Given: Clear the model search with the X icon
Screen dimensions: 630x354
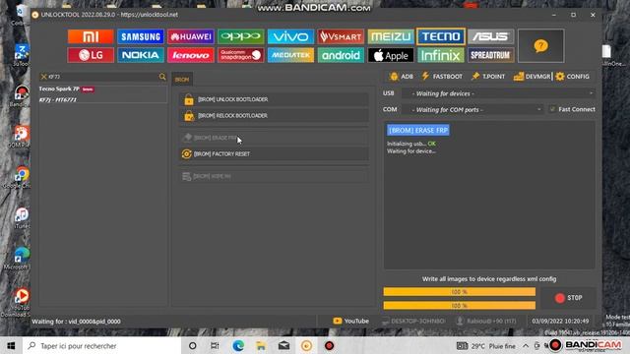Looking at the screenshot, I should click(x=43, y=77).
